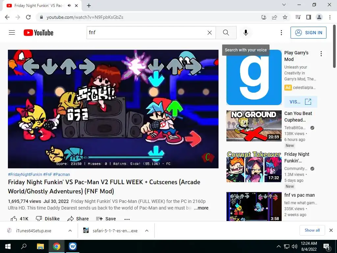Expand description with ...more
Screen dimensions: 337x253
click(x=201, y=208)
